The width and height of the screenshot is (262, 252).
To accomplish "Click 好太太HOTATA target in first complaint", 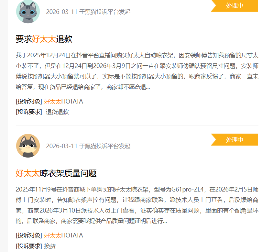I will click(63, 102).
